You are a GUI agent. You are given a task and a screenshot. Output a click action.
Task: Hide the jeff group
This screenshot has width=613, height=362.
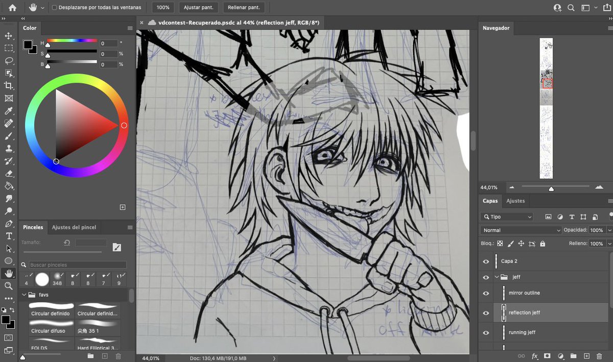486,277
